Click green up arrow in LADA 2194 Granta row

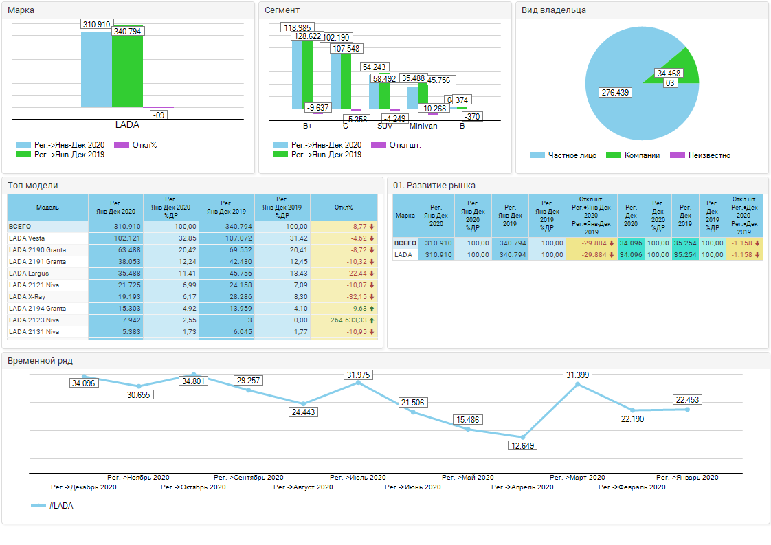click(x=372, y=309)
